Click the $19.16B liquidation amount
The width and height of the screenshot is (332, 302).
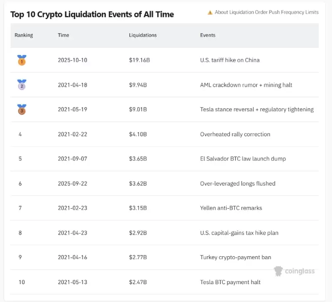[139, 60]
